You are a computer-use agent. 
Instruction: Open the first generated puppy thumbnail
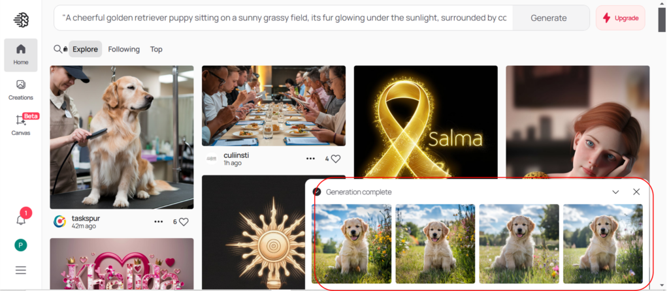351,243
